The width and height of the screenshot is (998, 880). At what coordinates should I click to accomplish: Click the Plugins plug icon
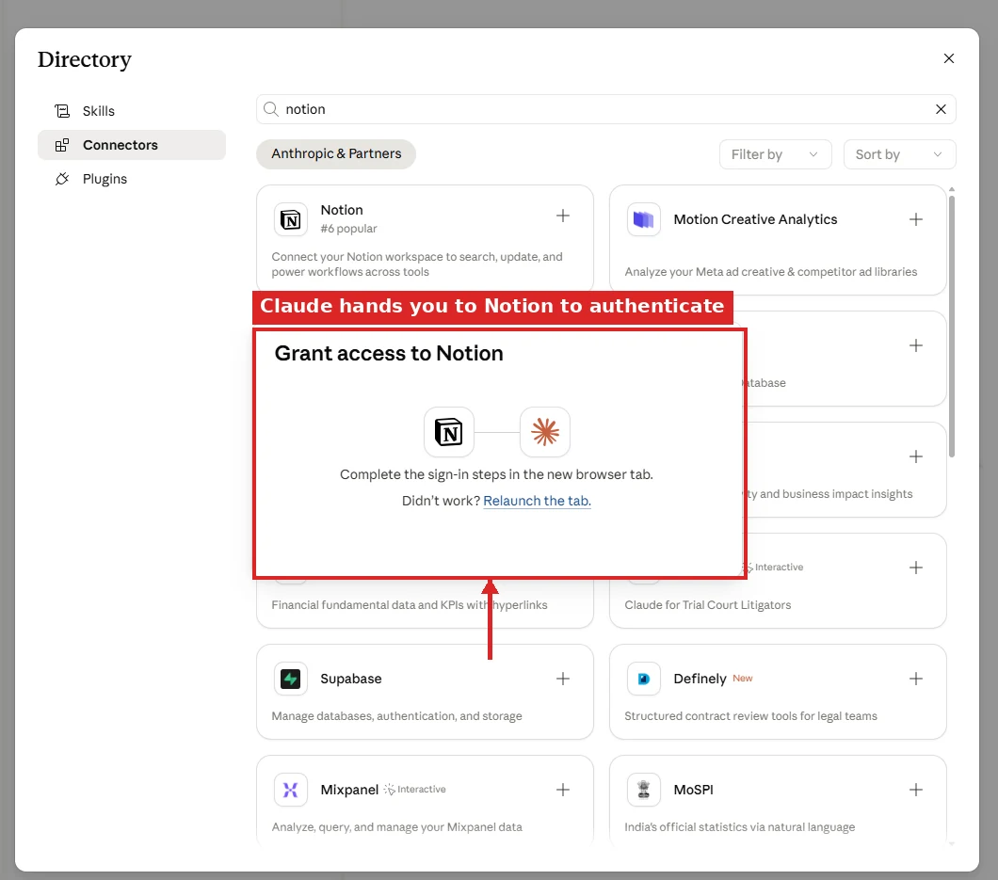pyautogui.click(x=62, y=179)
